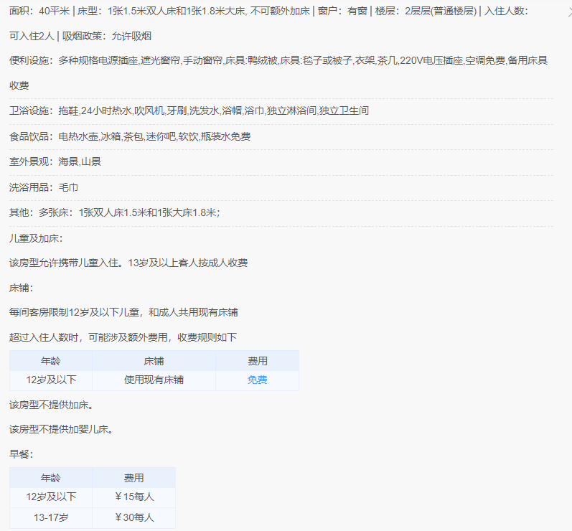The width and height of the screenshot is (572, 531).
Task: Click the 该房型不提供加床 text
Action: click(51, 405)
